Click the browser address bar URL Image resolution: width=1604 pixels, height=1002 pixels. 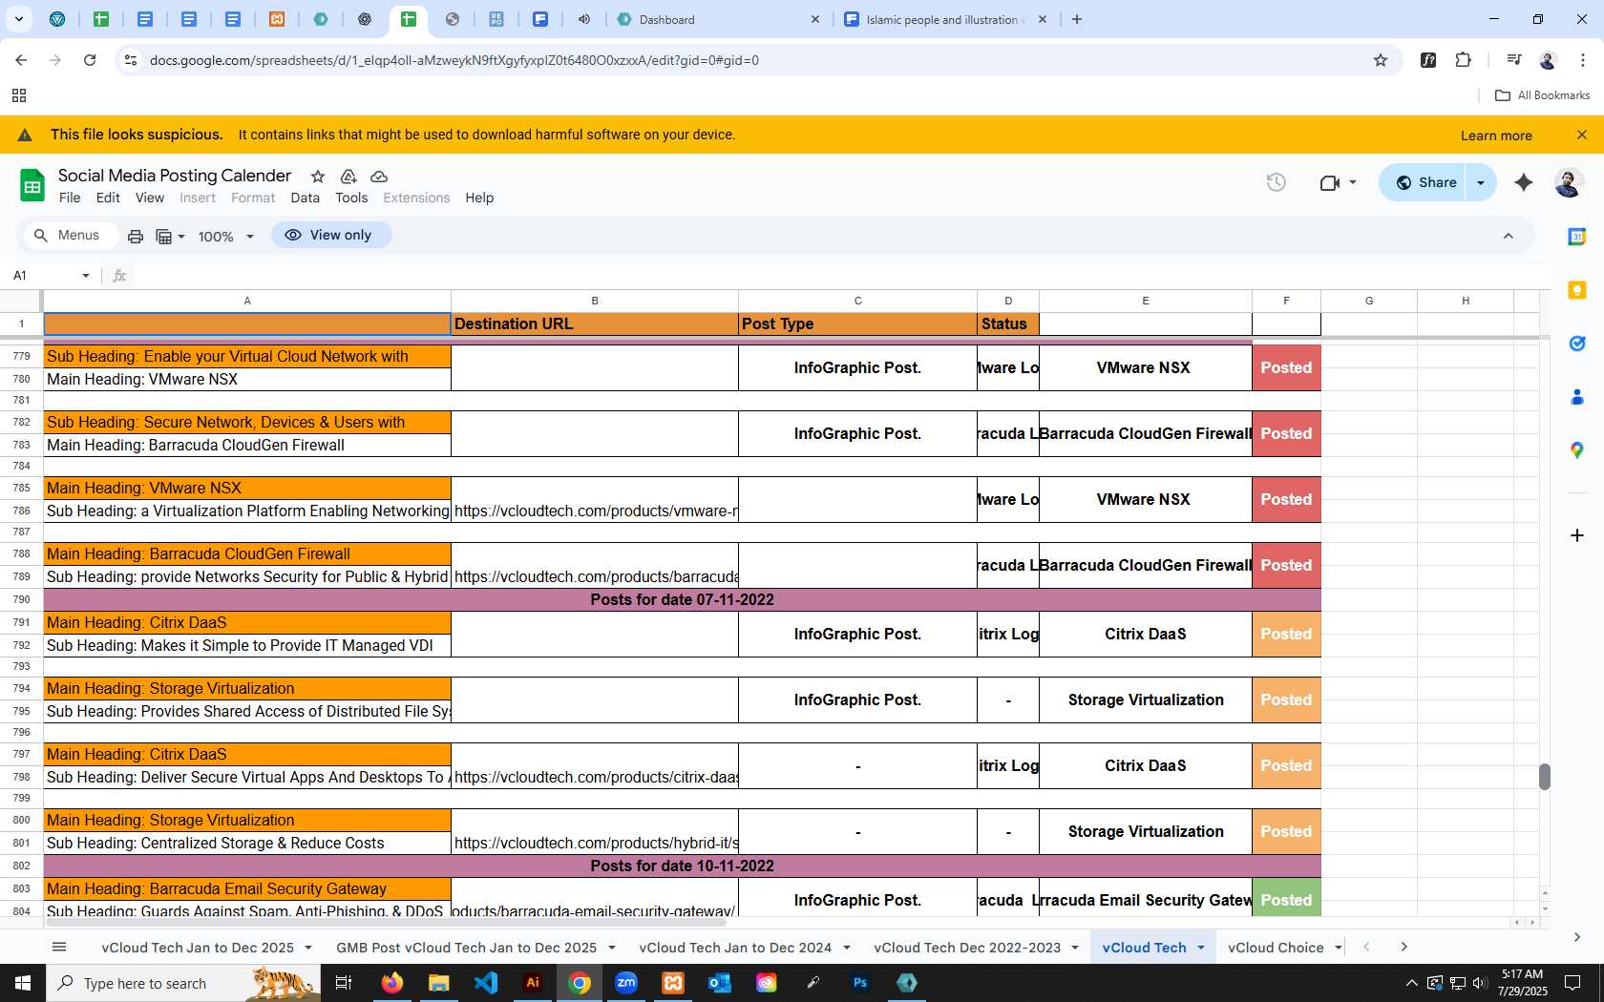point(454,60)
